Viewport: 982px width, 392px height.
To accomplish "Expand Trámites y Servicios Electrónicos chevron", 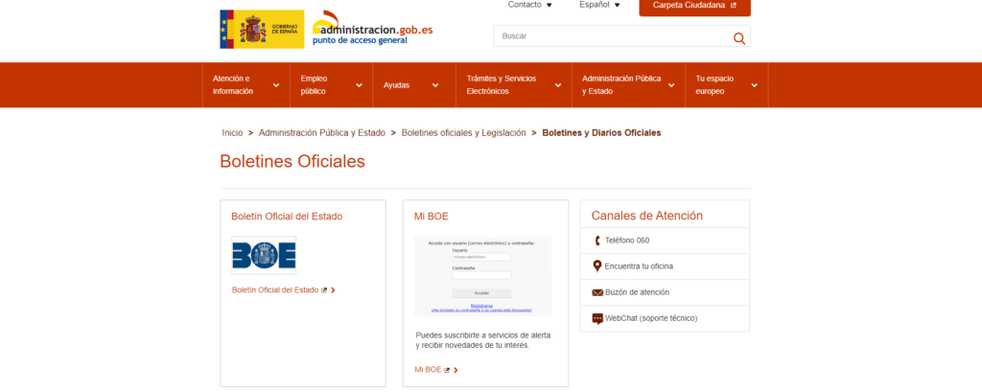I will (x=558, y=85).
